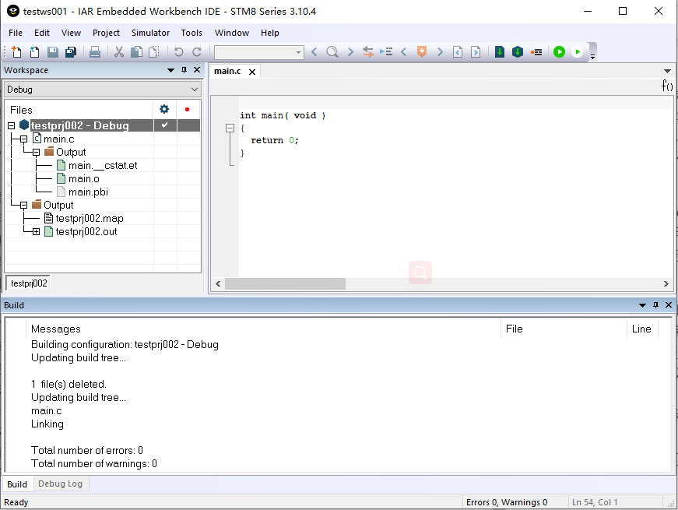Open the toolbar overflow options arrow

(x=593, y=56)
